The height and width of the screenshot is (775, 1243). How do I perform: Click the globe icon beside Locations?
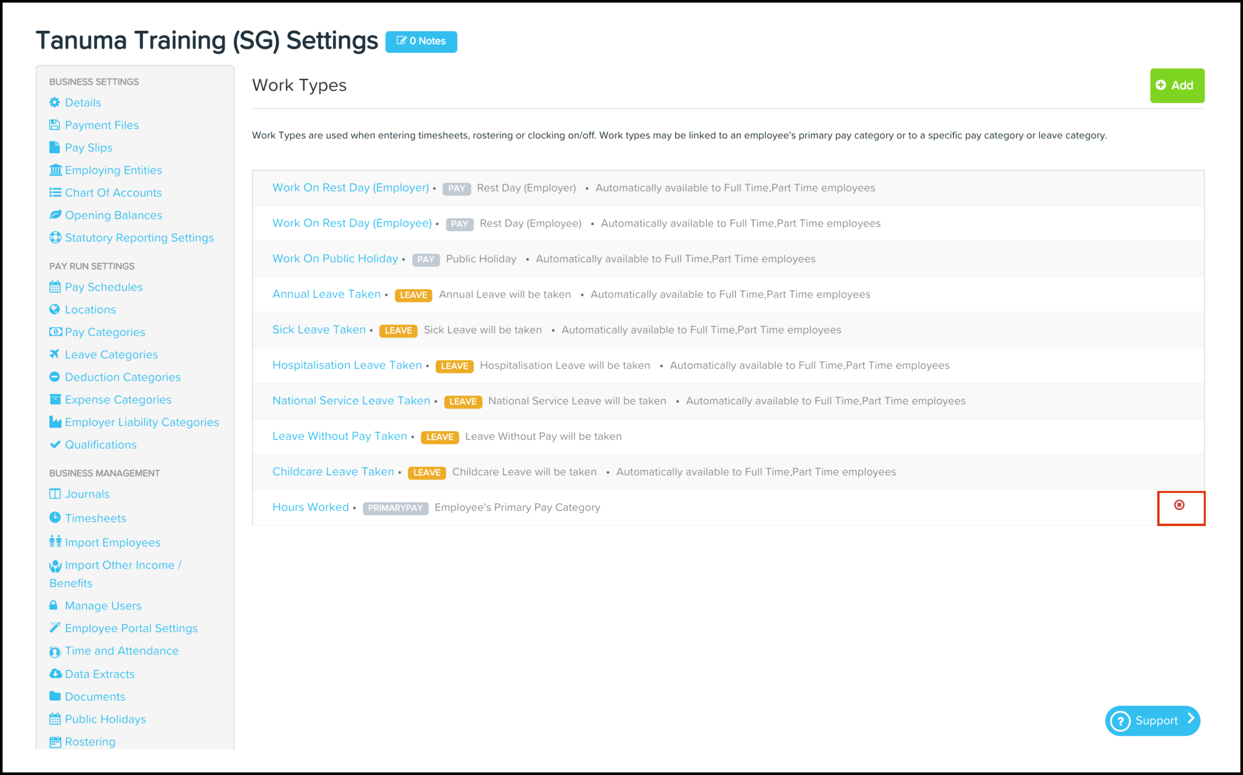[55, 310]
